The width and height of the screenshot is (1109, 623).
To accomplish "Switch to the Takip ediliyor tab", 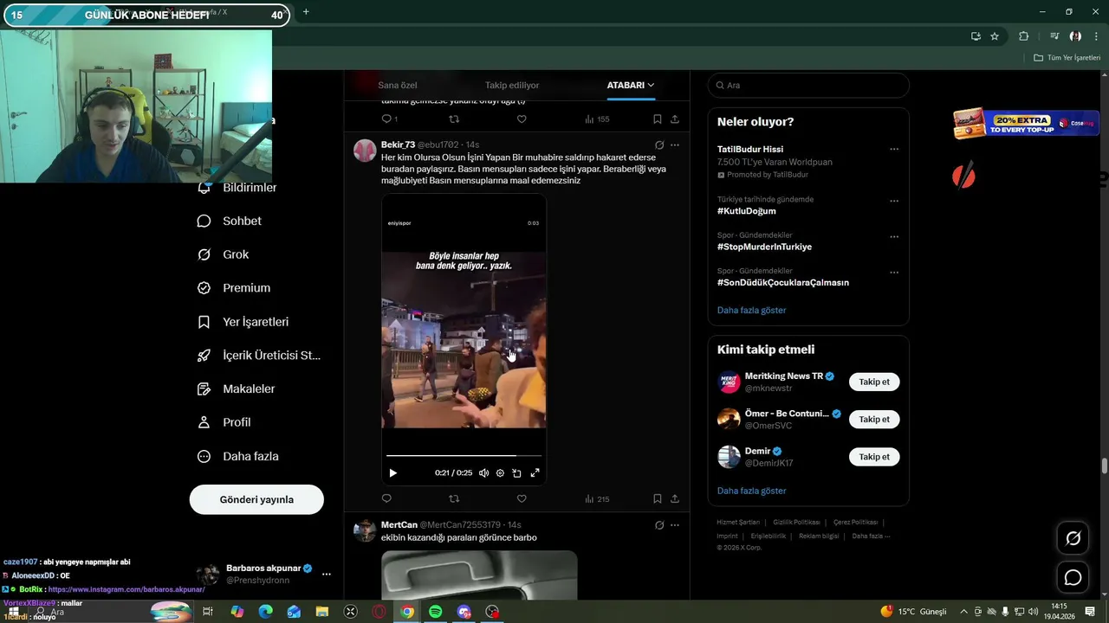I will tap(512, 85).
